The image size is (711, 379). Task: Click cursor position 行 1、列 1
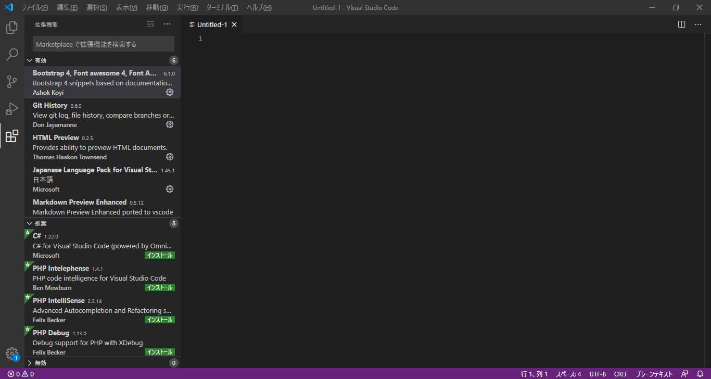click(535, 374)
